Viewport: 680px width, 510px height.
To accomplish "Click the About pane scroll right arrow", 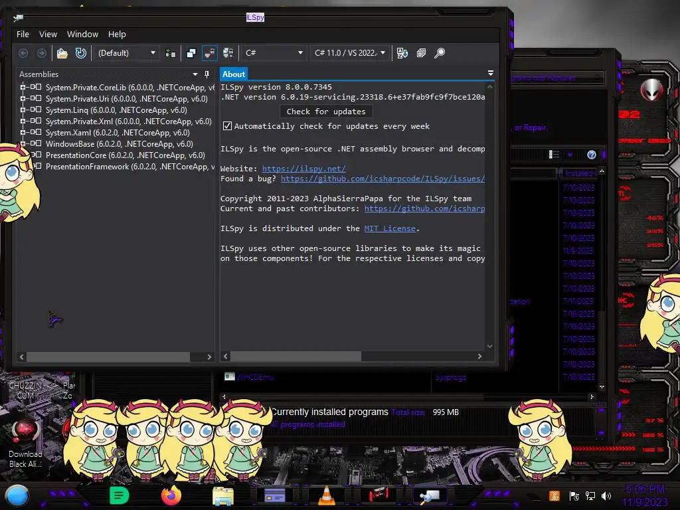I will coord(479,356).
